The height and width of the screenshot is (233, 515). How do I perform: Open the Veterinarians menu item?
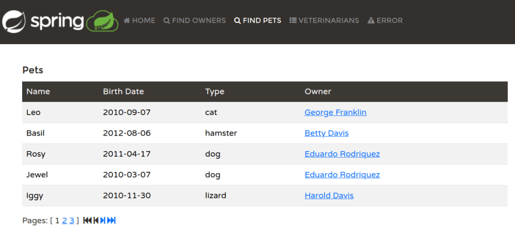pos(324,21)
